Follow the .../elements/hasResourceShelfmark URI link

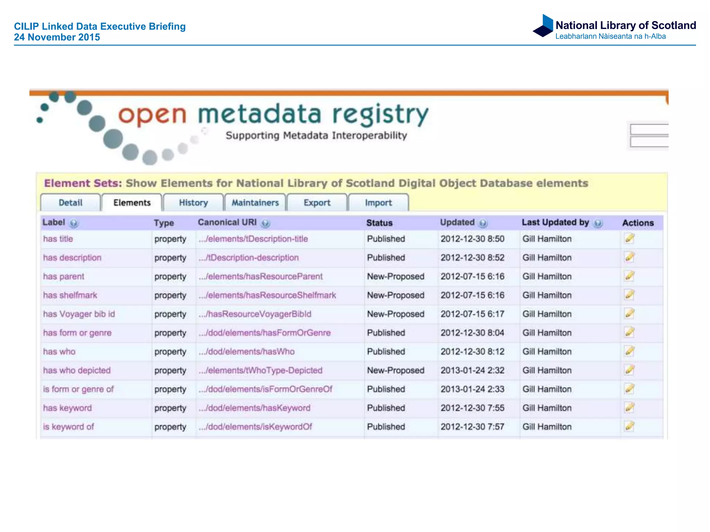click(x=267, y=295)
